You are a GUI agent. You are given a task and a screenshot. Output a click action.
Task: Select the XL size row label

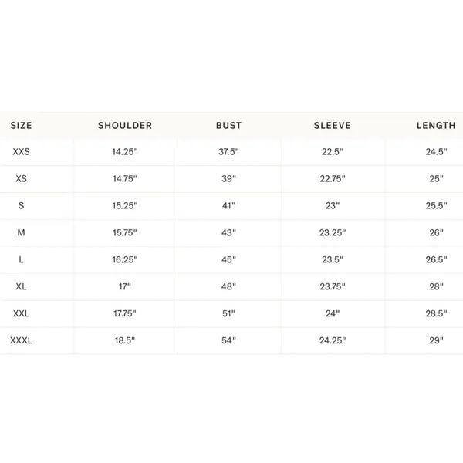(x=21, y=286)
